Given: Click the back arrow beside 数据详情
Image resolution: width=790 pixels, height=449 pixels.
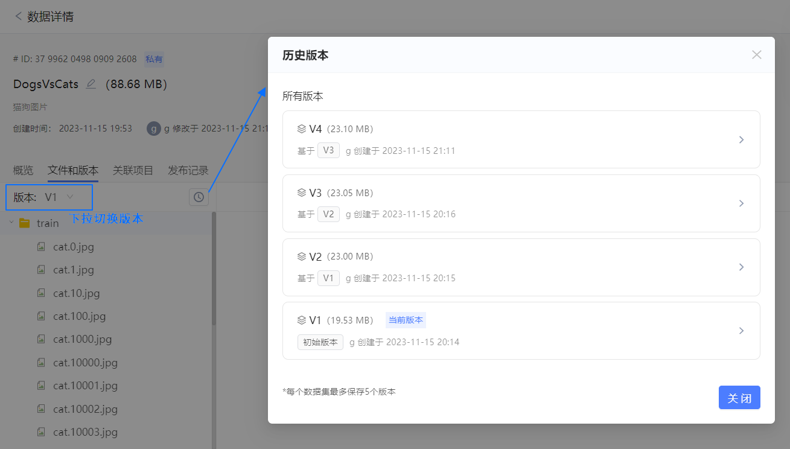Looking at the screenshot, I should tap(18, 16).
